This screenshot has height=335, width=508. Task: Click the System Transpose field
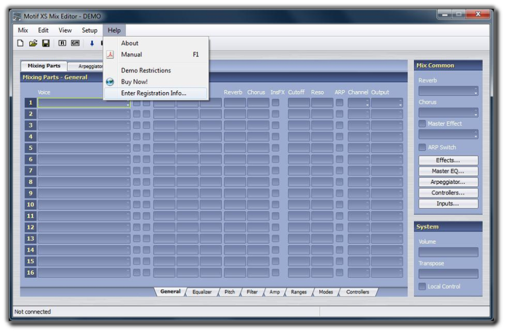448,274
